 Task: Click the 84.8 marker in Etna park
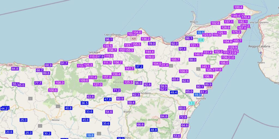tap(164, 116)
